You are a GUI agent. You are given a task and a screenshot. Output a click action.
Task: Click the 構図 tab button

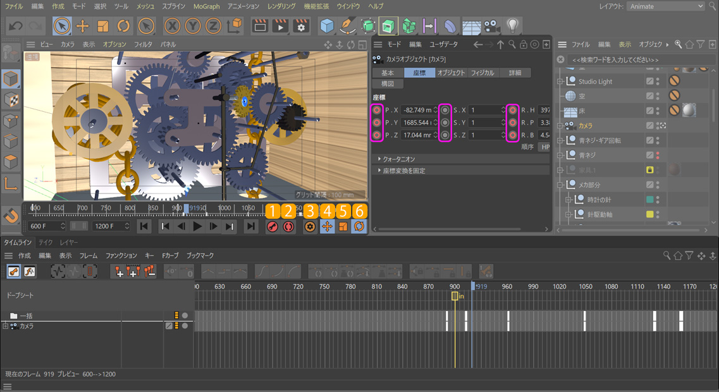click(x=388, y=84)
